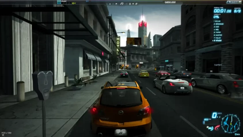Click the cash balance display in the top bar

pos(170,2)
